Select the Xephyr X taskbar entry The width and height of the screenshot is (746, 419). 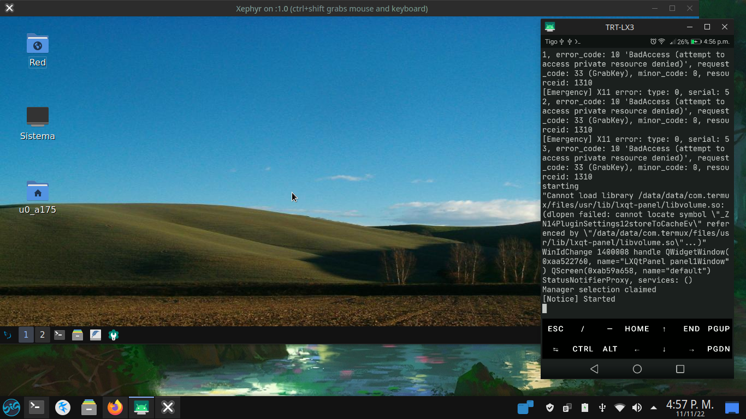168,407
